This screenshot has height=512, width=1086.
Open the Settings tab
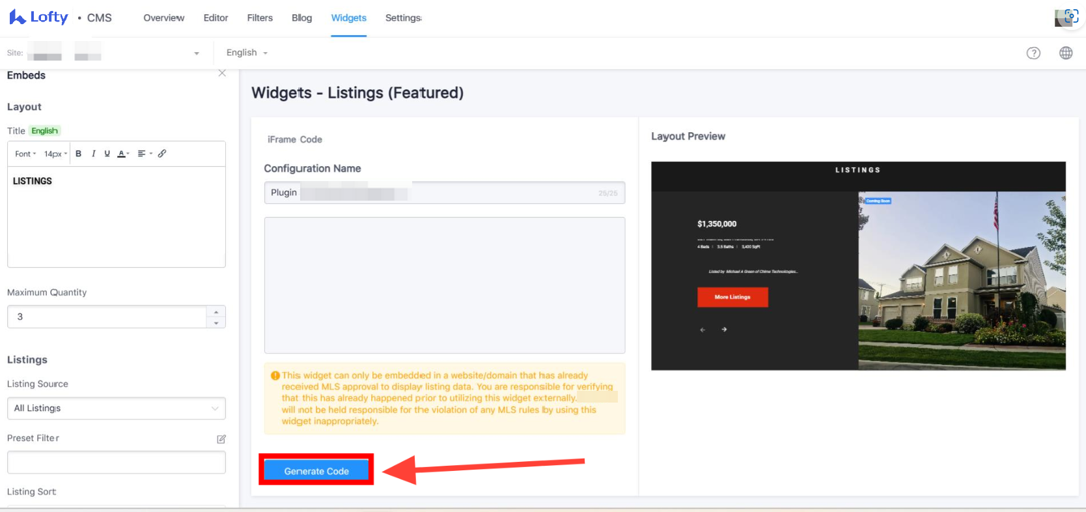(403, 18)
